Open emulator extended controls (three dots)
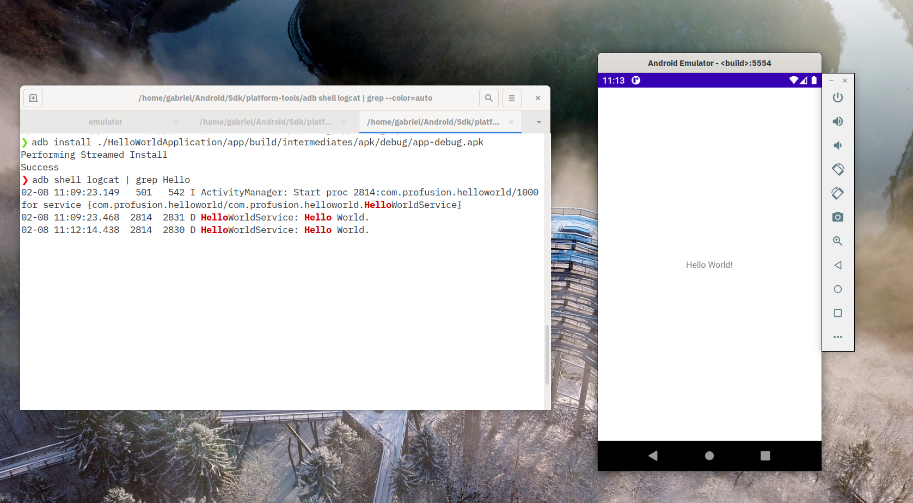Viewport: 913px width, 503px height. pos(838,337)
